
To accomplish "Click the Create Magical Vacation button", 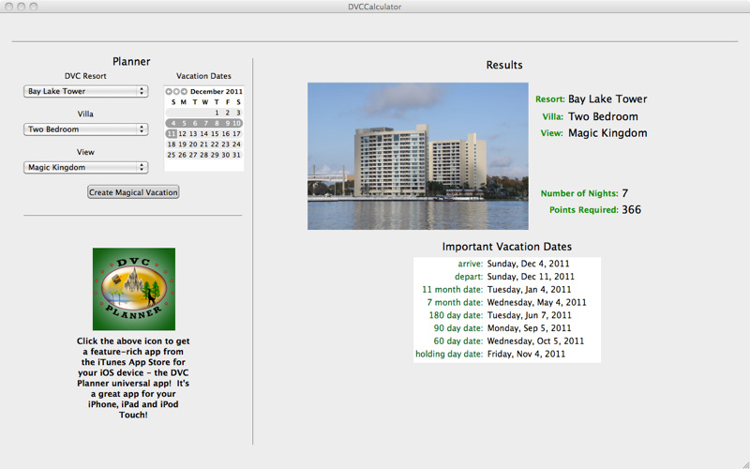I will pyautogui.click(x=133, y=192).
